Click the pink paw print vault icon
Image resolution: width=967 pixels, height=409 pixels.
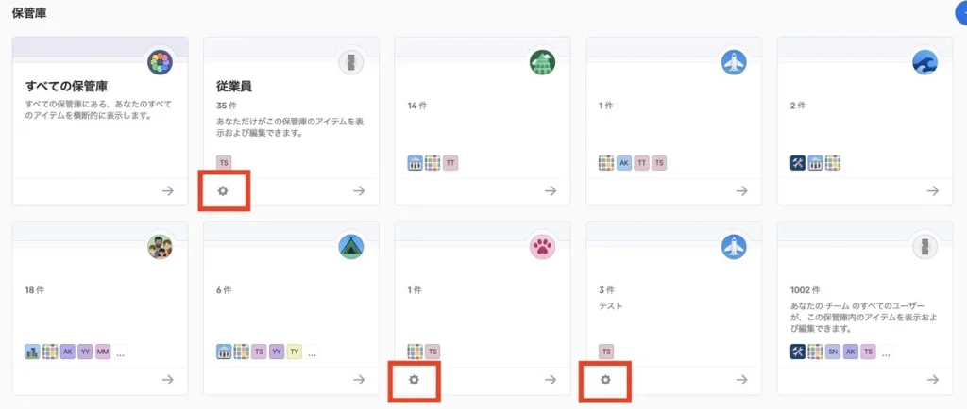tap(543, 247)
